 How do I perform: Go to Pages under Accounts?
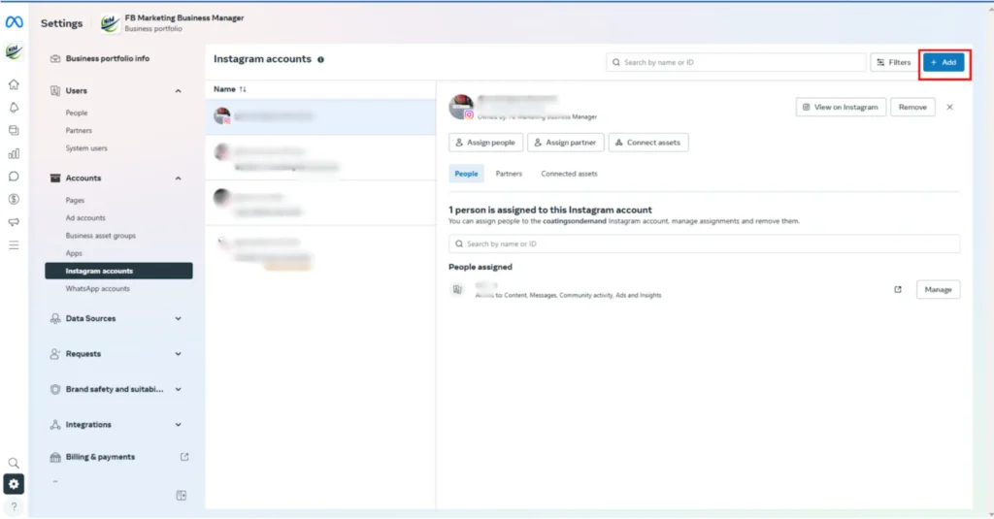coord(75,200)
